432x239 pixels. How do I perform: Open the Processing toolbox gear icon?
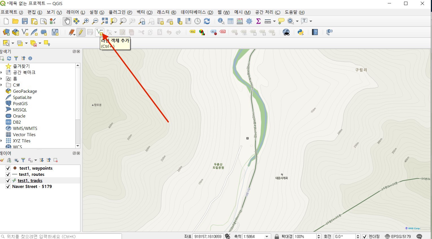click(249, 21)
